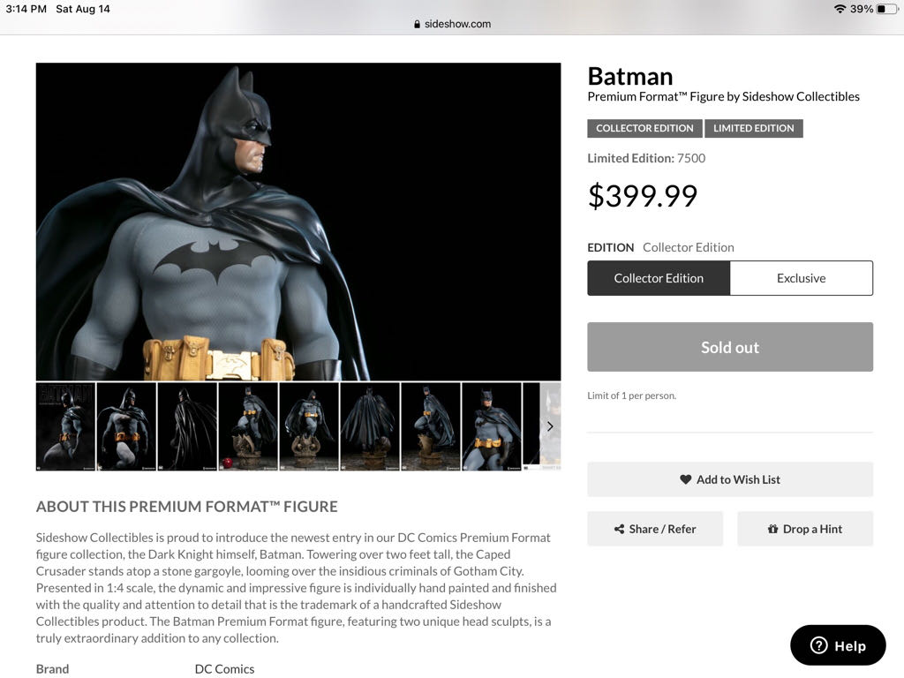Select the Exclusive edition option
This screenshot has height=678, width=904.
(x=801, y=278)
